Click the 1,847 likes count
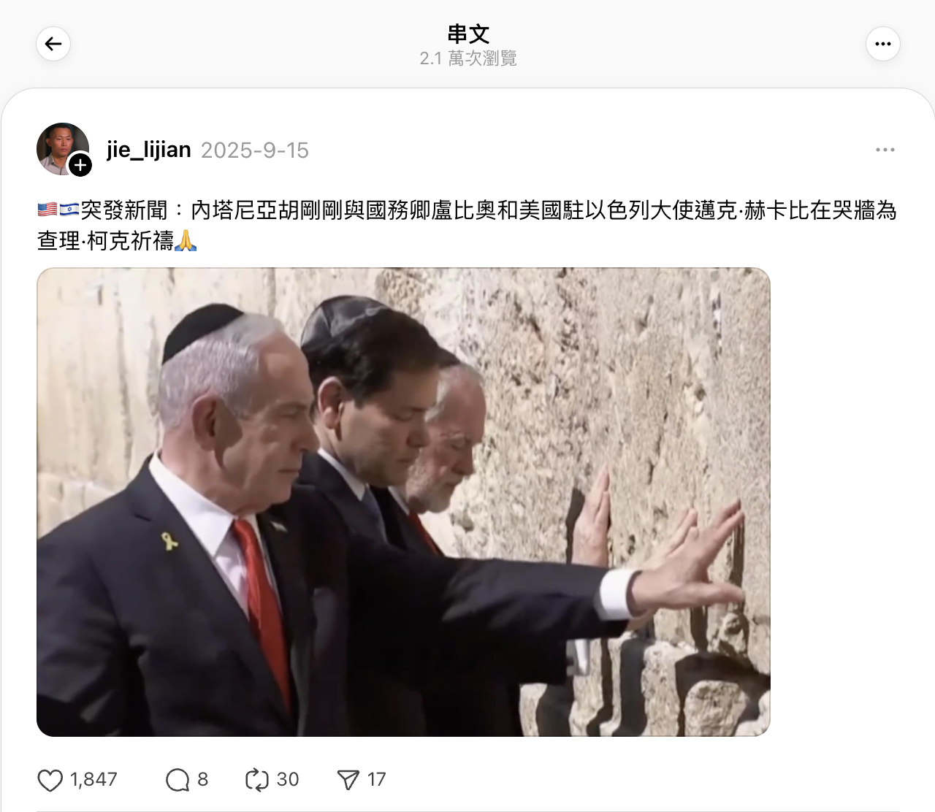Viewport: 935px width, 812px height. tap(93, 780)
